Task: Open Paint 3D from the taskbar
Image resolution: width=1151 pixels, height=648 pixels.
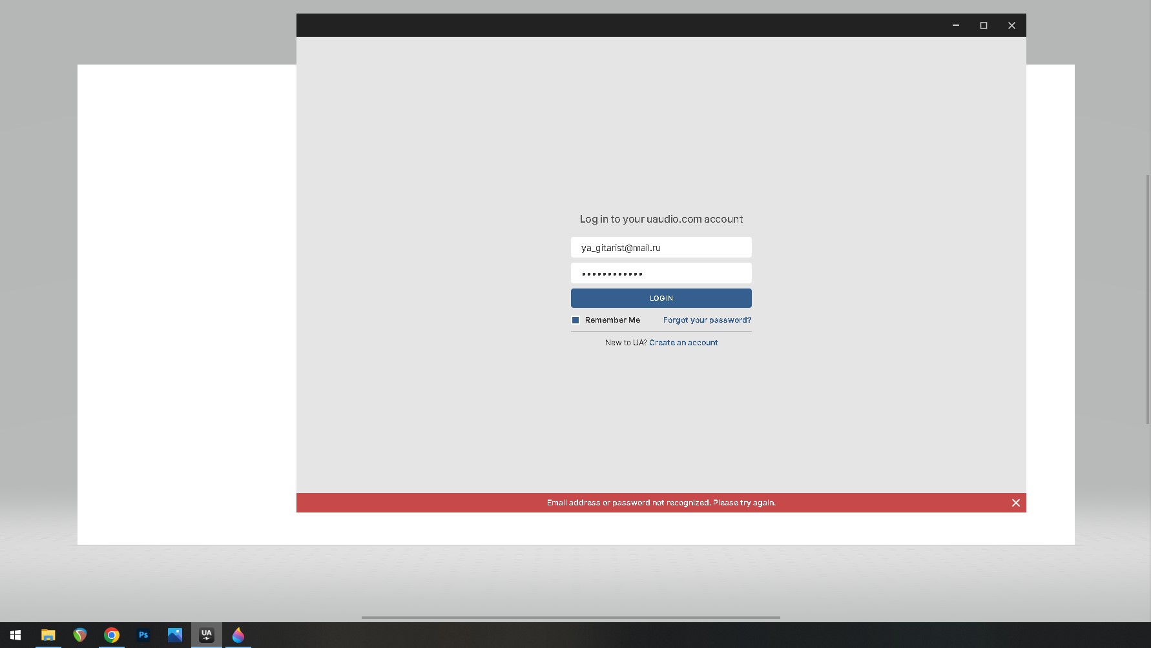Action: tap(238, 635)
